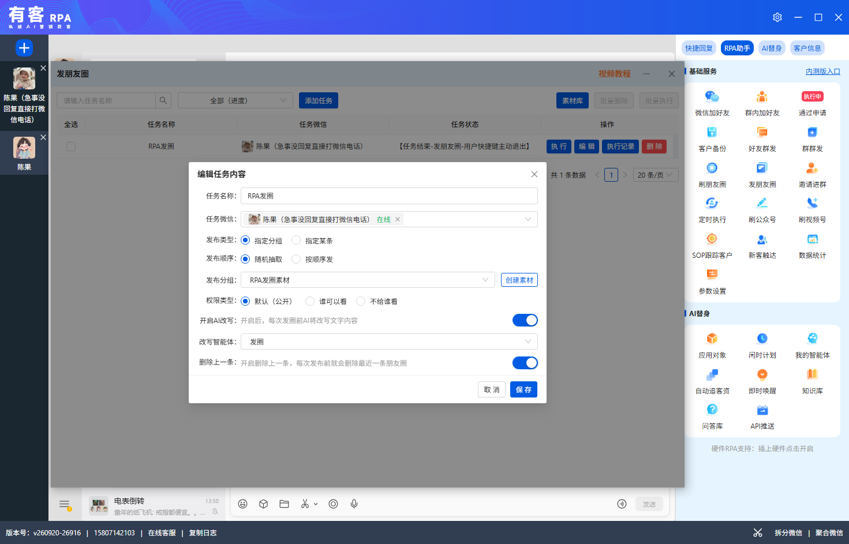The image size is (849, 544).
Task: Open the 知识库 option
Action: point(813,381)
